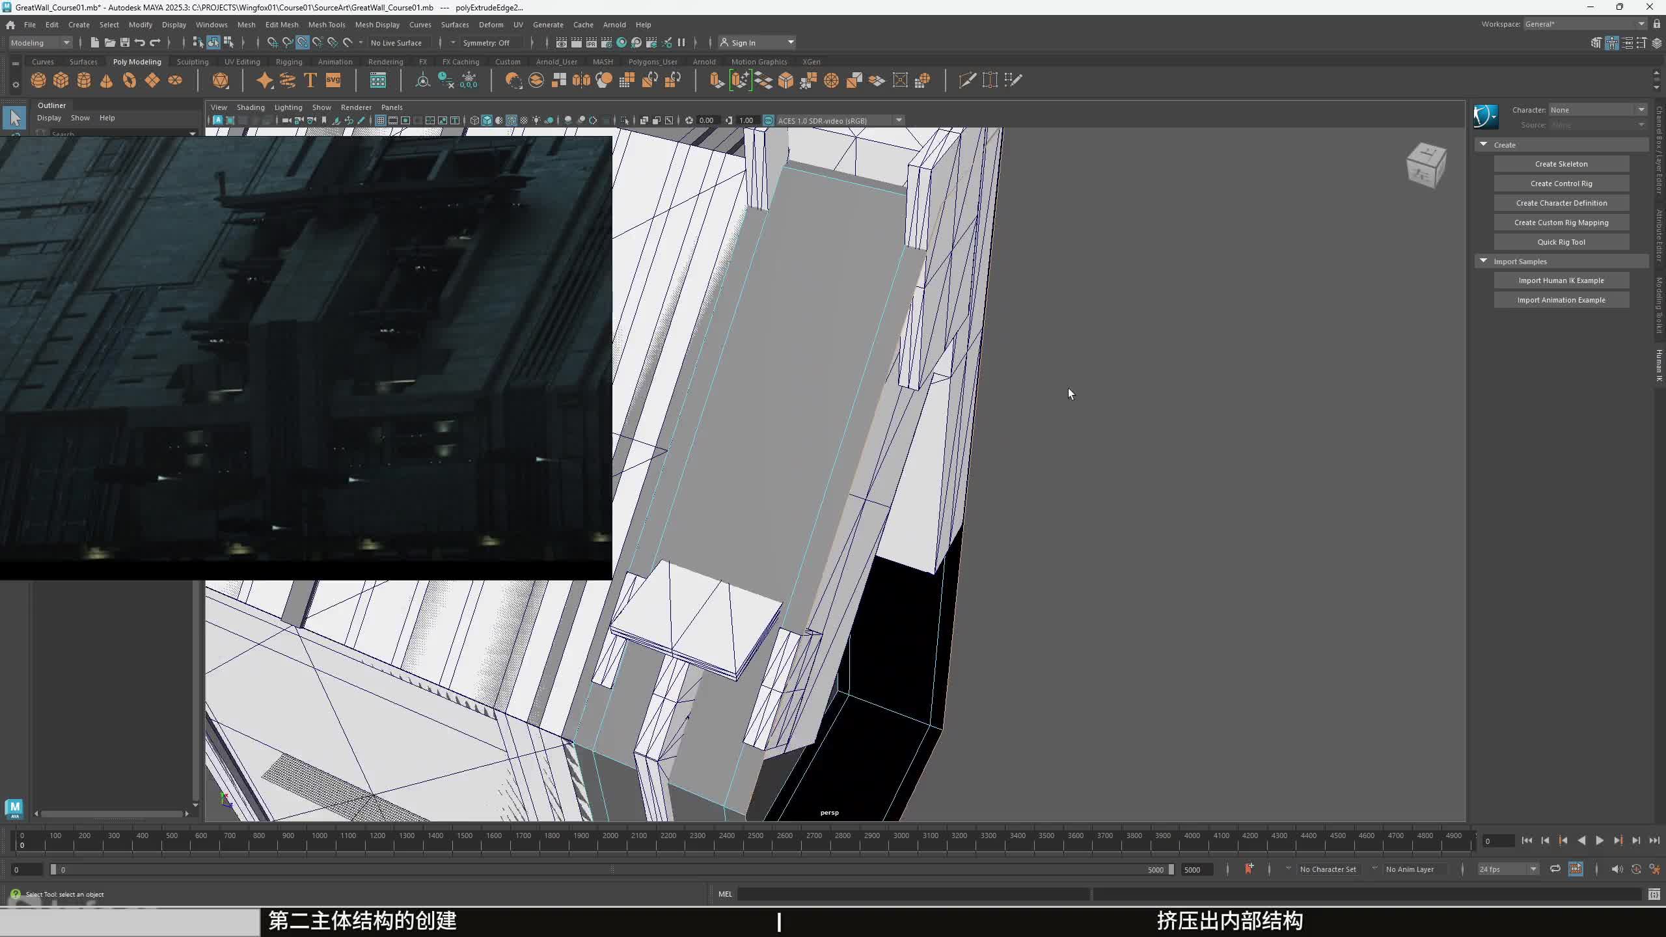Screen dimensions: 1666x937
Task: Toggle the viewport wireframe on shaded button
Action: (512, 120)
